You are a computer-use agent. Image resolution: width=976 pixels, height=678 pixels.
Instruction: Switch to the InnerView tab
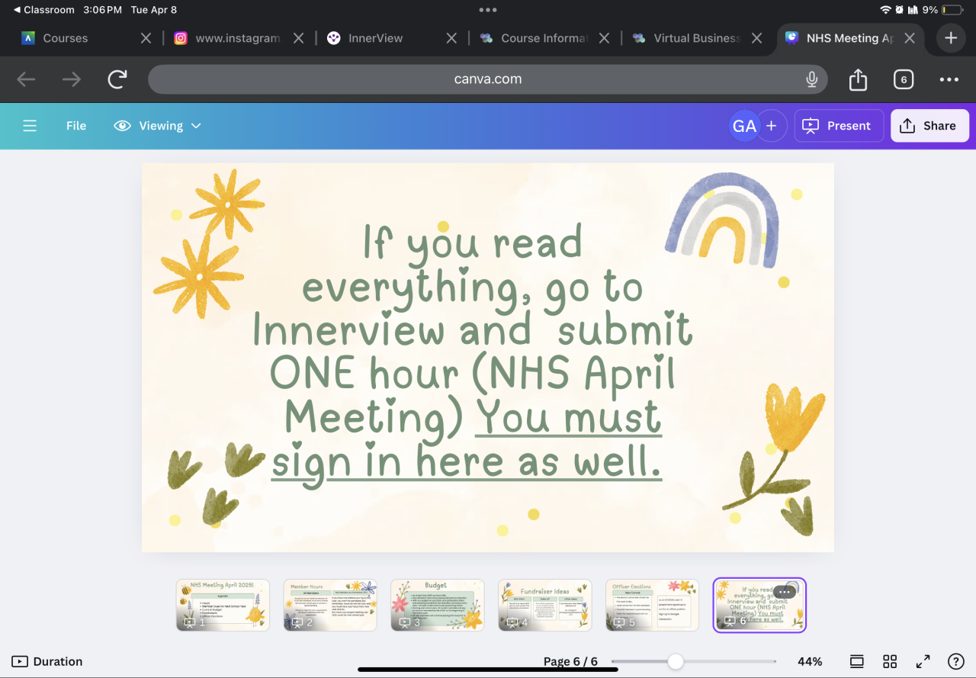(x=375, y=38)
